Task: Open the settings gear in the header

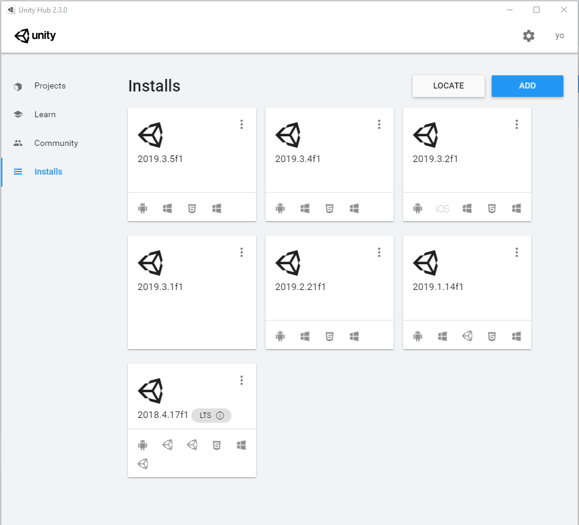Action: point(528,36)
